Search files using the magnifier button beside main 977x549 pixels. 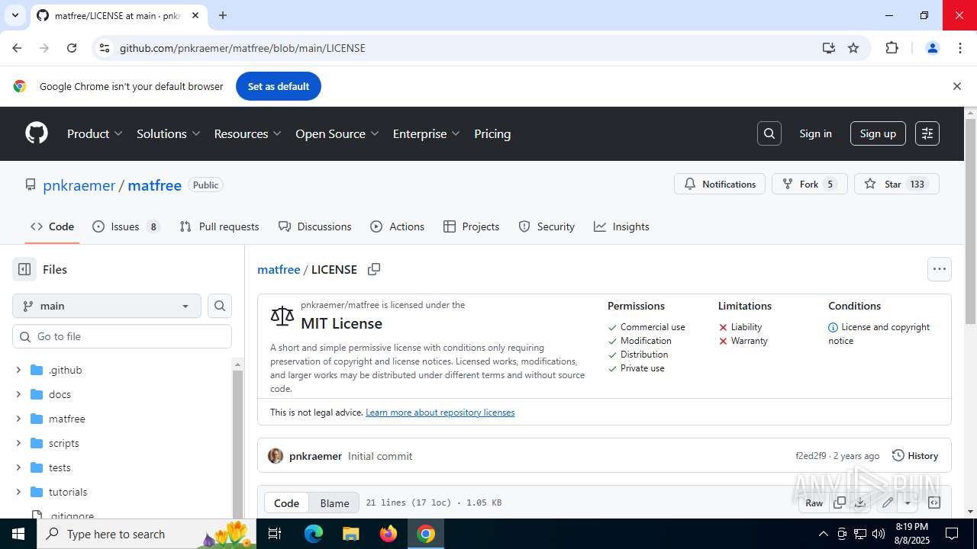click(220, 306)
